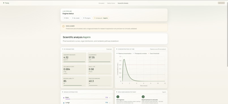Click the Lungs 11% value
228x104 pixels.
click(x=107, y=103)
